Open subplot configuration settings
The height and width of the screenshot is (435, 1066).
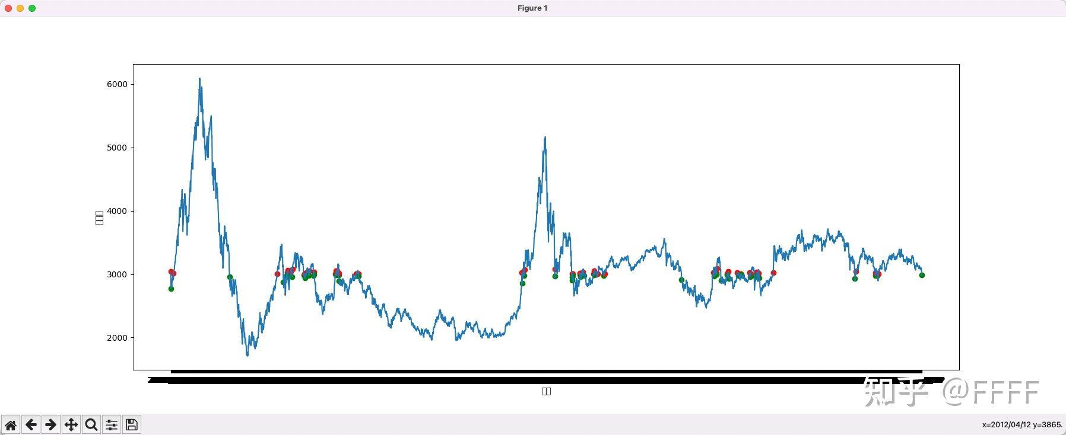(x=112, y=424)
